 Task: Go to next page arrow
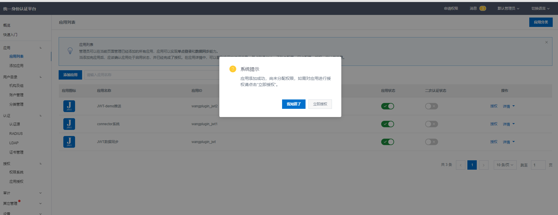click(x=484, y=165)
